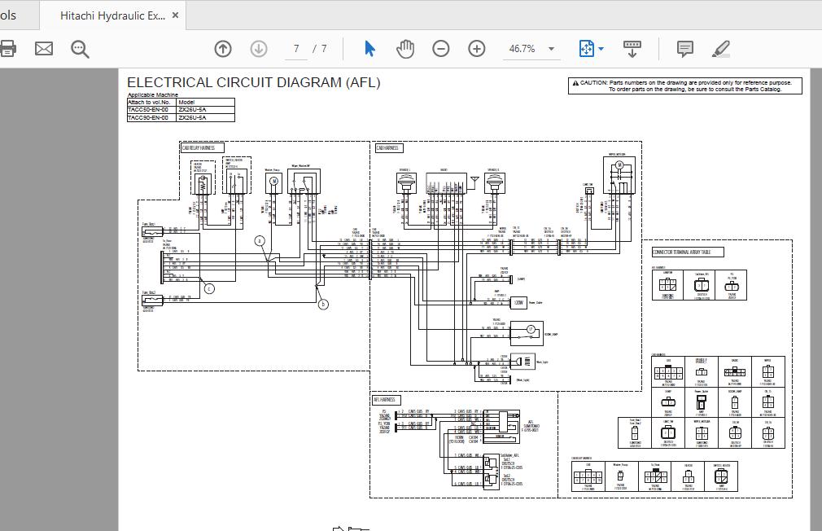Viewport: 822px width, 531px height.
Task: Open Find text magnifier tool
Action: (x=80, y=49)
